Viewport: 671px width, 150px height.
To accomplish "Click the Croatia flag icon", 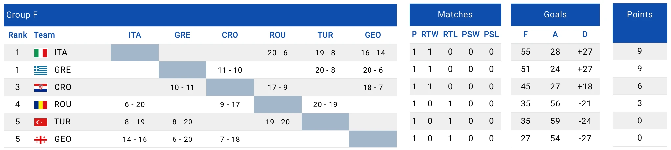I will [x=41, y=87].
